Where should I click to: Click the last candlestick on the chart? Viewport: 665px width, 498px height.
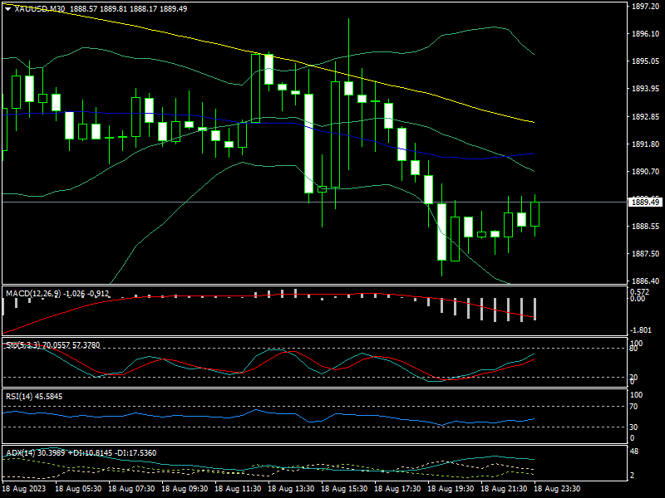point(534,214)
